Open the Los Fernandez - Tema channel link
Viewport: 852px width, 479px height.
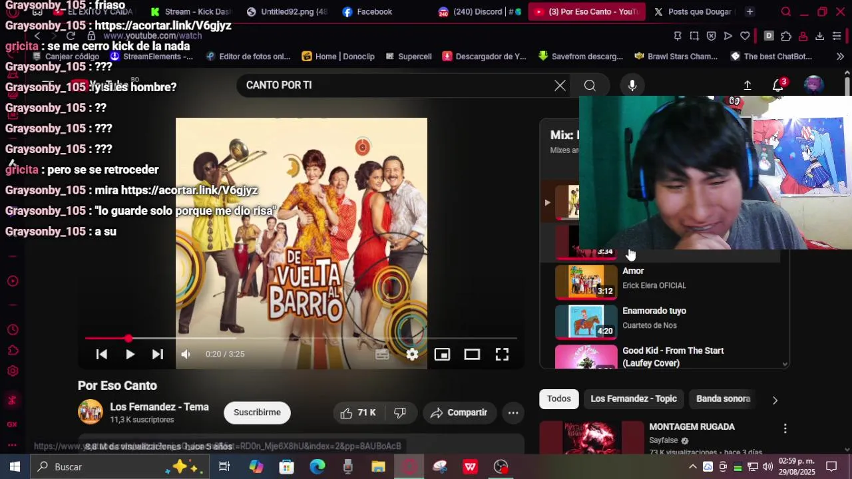159,407
